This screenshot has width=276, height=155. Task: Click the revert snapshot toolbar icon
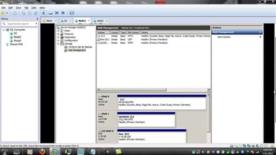coord(30,13)
